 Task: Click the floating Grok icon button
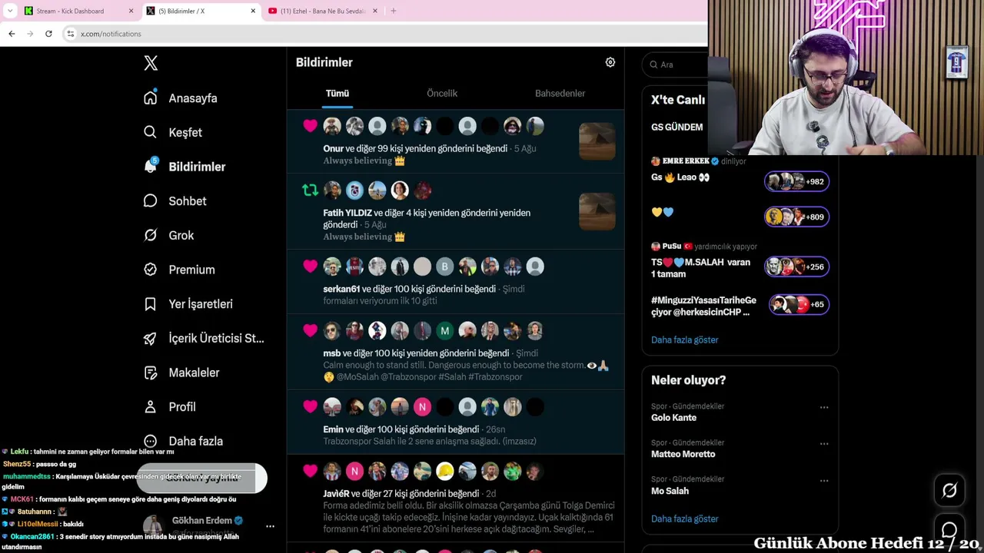[949, 490]
